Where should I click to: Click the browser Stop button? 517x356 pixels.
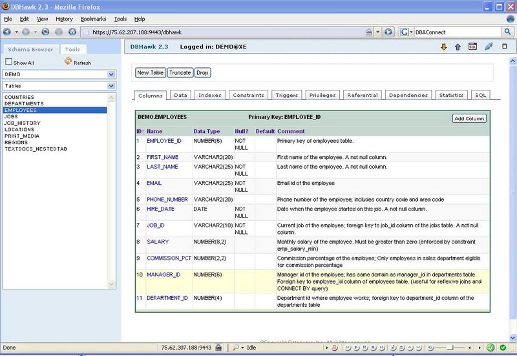(59, 32)
